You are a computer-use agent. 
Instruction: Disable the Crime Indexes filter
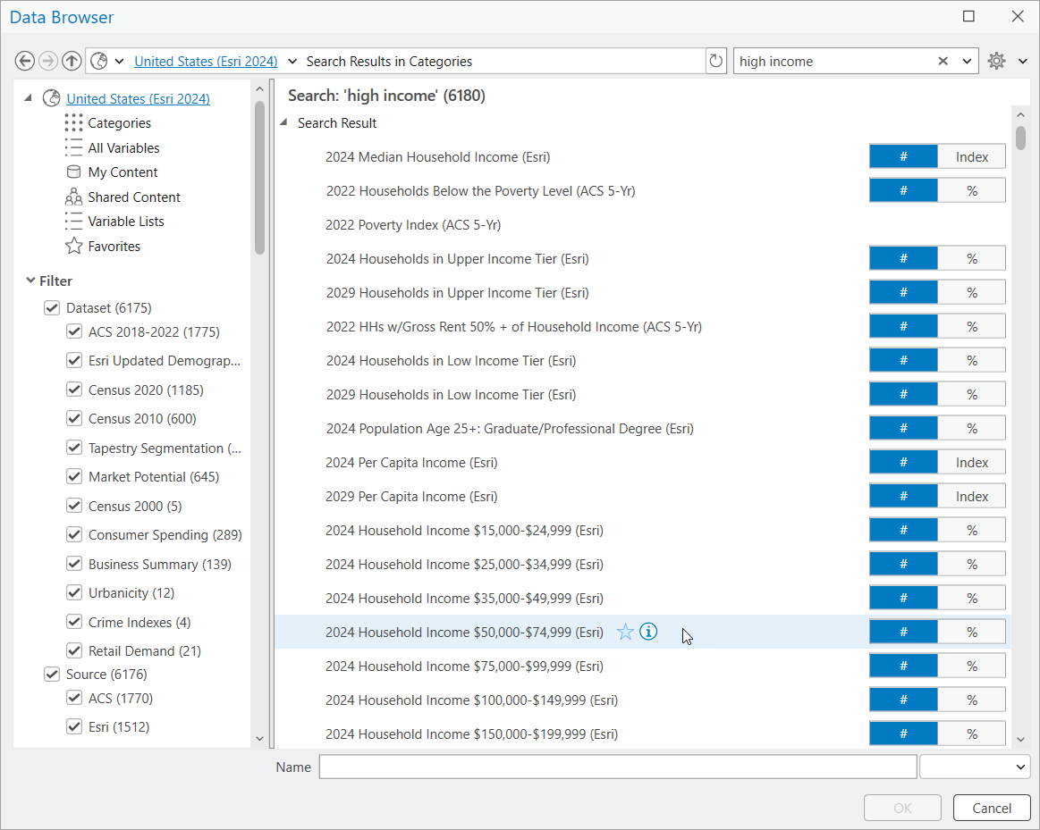pos(73,622)
